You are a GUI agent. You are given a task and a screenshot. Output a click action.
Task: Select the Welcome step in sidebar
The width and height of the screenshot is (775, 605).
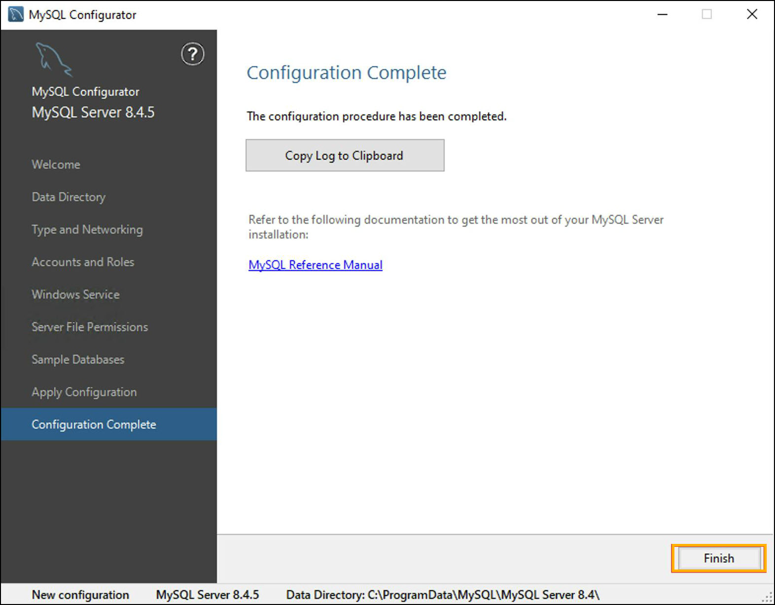pos(56,165)
